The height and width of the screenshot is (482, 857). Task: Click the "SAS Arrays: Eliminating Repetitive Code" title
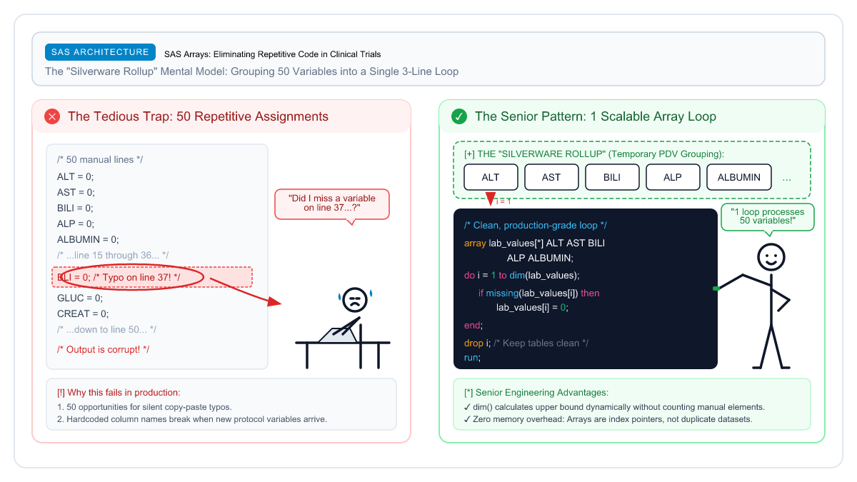(x=272, y=54)
